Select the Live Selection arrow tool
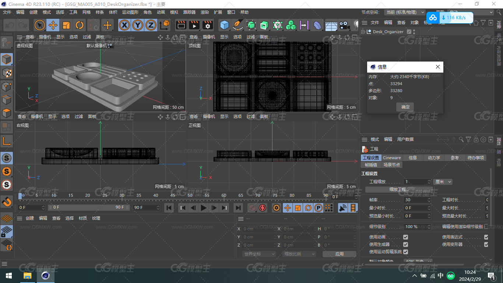Image resolution: width=503 pixels, height=283 pixels. pyautogui.click(x=40, y=25)
